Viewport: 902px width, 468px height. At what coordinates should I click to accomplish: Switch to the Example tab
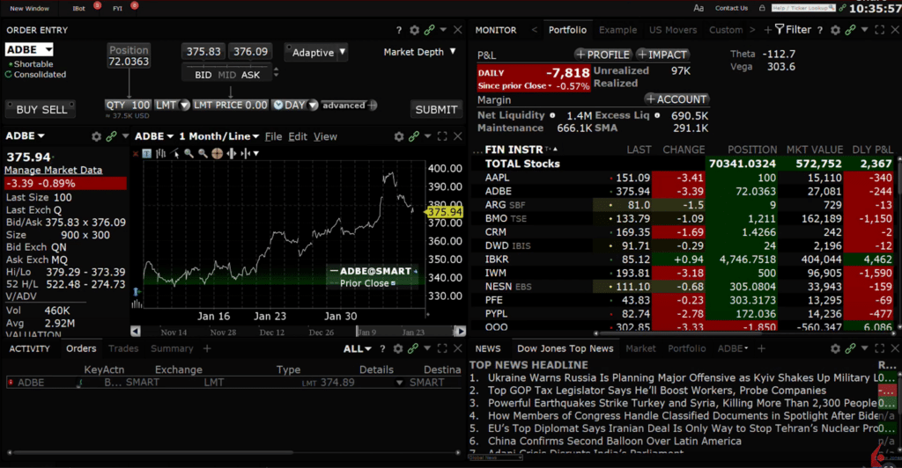(x=617, y=30)
